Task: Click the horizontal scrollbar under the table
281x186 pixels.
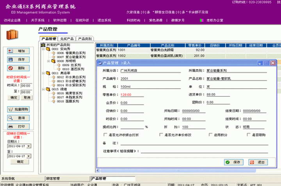Action: point(178,170)
